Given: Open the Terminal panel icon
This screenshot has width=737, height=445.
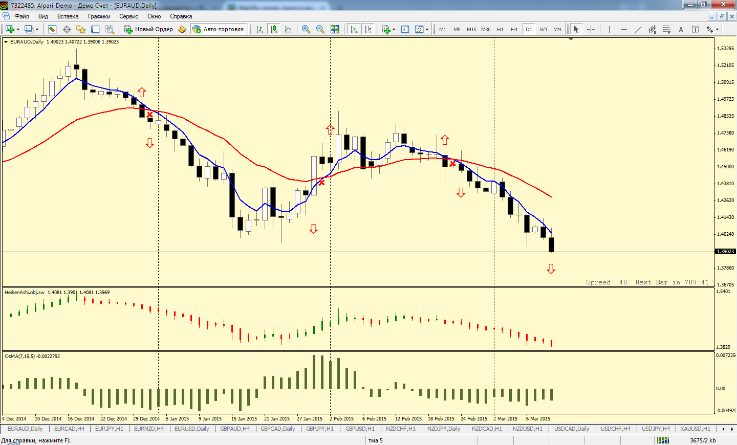Looking at the screenshot, I should tap(95, 29).
